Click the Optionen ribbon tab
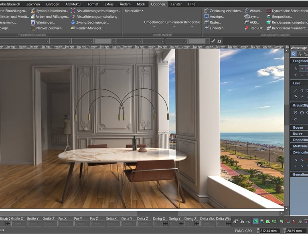This screenshot has width=308, height=234. point(158,4)
